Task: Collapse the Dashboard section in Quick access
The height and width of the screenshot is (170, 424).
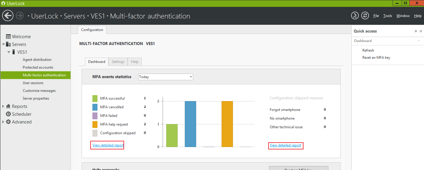Action: pyautogui.click(x=419, y=41)
